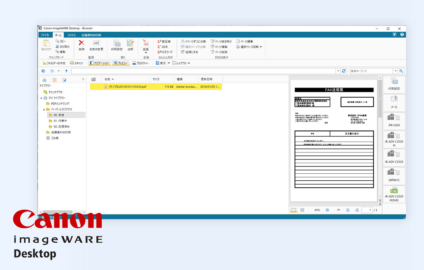
Task: Click Create Folder (フォルダーの作成) button
Action: coord(54,63)
